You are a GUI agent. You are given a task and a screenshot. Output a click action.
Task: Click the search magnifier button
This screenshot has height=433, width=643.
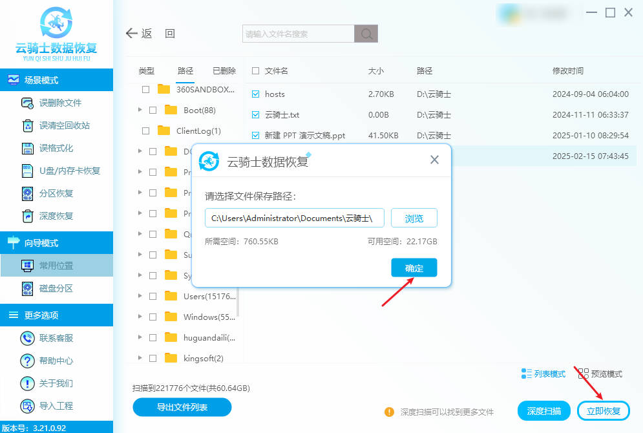coord(366,34)
